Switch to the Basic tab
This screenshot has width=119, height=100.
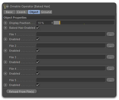[9, 12]
